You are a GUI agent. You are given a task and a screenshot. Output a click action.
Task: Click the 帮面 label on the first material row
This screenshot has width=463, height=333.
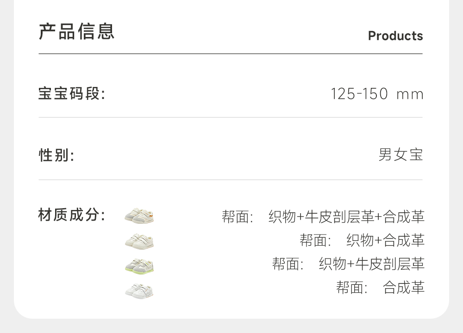click(x=237, y=216)
